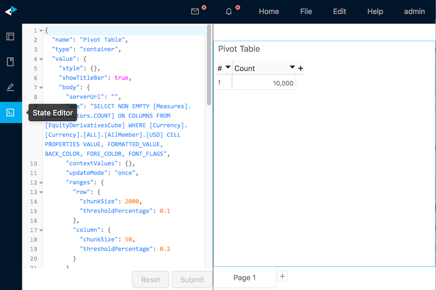
Task: Click the Reset button
Action: click(150, 279)
